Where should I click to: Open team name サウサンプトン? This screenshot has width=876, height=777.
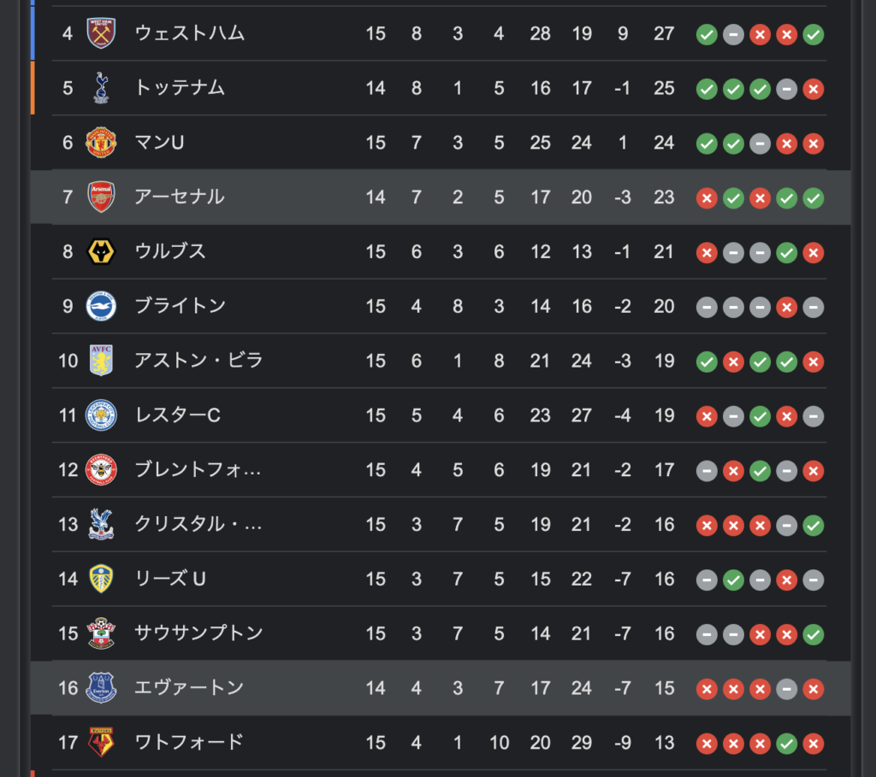pyautogui.click(x=198, y=633)
